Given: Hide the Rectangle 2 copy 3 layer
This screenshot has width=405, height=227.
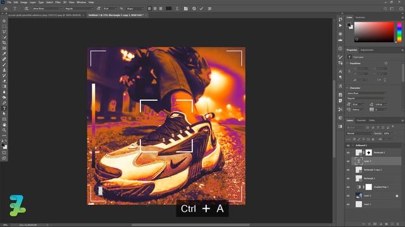Looking at the screenshot, I should pyautogui.click(x=348, y=170).
